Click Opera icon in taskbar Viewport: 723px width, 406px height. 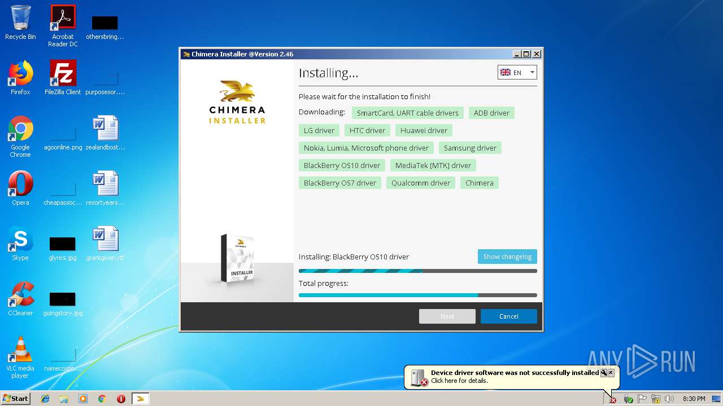121,399
